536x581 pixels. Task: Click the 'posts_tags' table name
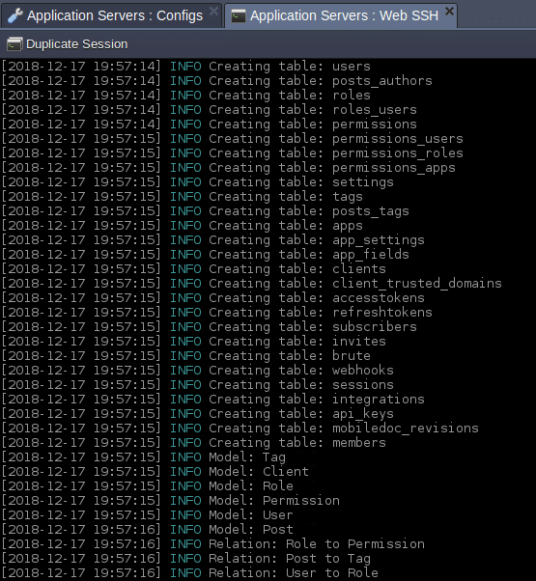(x=371, y=211)
